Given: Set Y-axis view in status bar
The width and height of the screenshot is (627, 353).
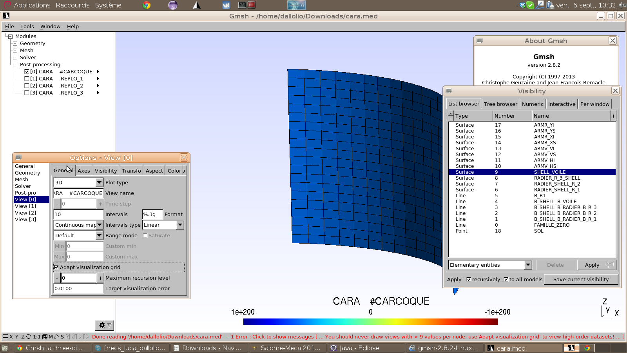Looking at the screenshot, I should point(17,337).
